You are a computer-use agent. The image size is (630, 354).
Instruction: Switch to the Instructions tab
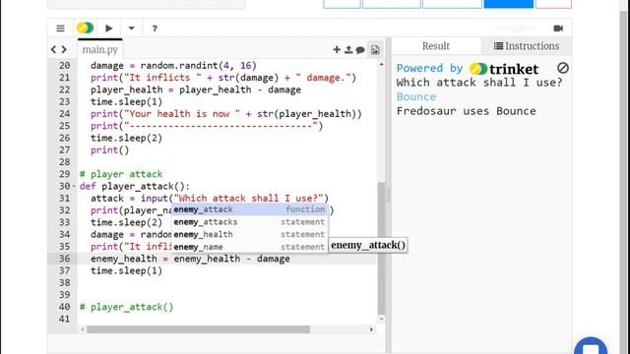point(527,46)
